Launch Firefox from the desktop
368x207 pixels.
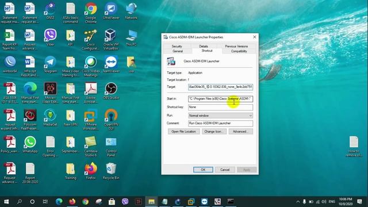click(x=91, y=171)
